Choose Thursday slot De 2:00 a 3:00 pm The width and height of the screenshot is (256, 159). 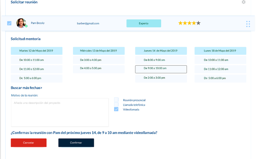(x=161, y=78)
